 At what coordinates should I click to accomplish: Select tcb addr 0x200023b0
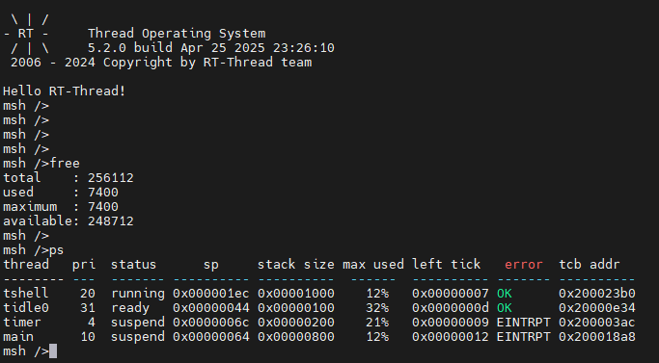(597, 294)
